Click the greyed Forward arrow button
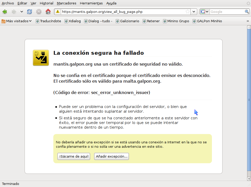This screenshot has height=187, width=251. tap(14, 12)
